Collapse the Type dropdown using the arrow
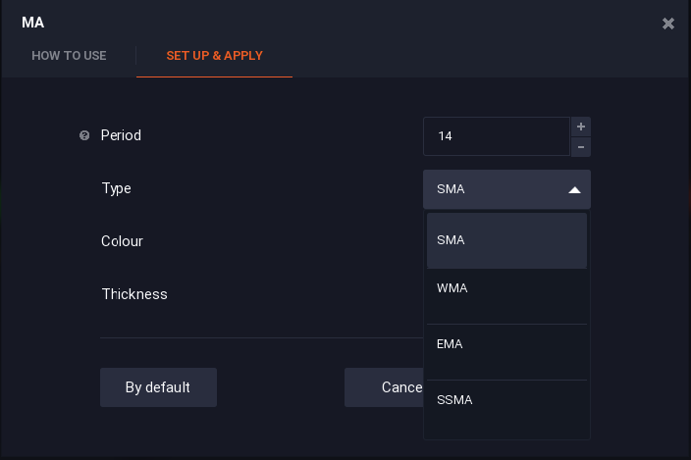 click(574, 190)
